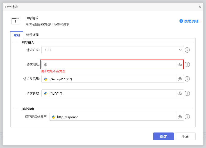Focus the empty 请求地址 input field
206x148 pixels.
(111, 64)
